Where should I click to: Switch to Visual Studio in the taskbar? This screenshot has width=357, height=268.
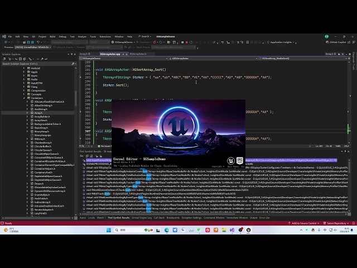tap(232, 230)
